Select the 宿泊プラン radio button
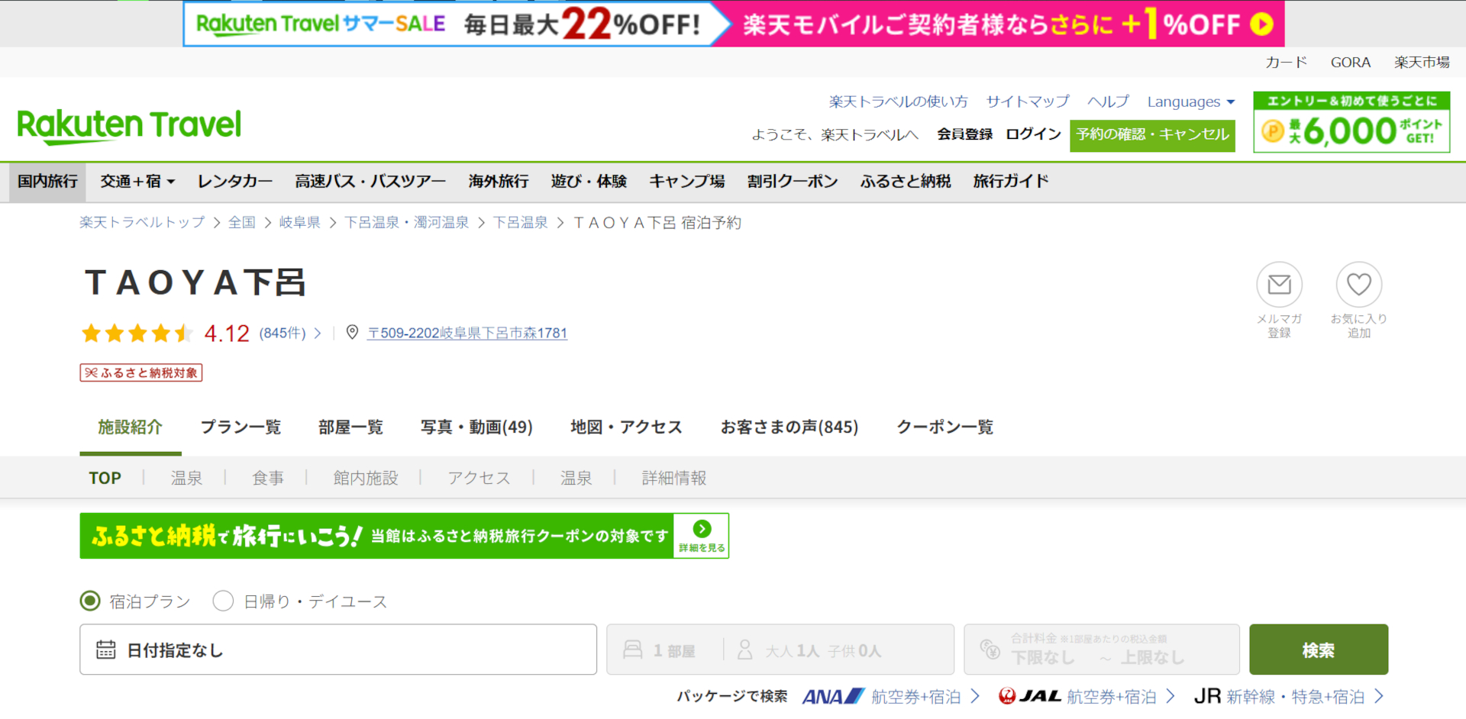The height and width of the screenshot is (719, 1466). [x=89, y=601]
